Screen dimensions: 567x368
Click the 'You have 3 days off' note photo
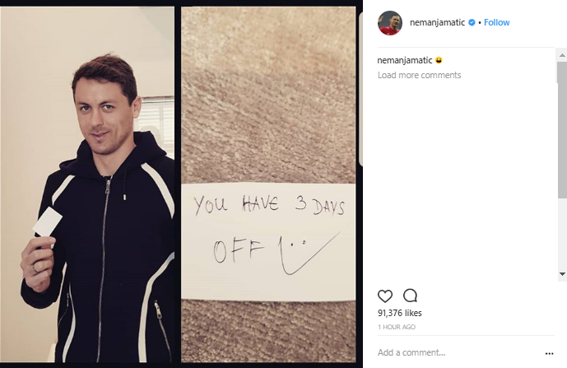[x=268, y=184]
